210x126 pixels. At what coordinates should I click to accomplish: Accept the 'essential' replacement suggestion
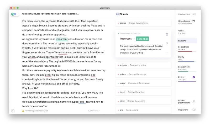tap(142, 39)
